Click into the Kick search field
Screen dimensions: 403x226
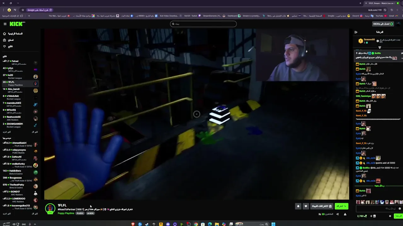click(203, 24)
